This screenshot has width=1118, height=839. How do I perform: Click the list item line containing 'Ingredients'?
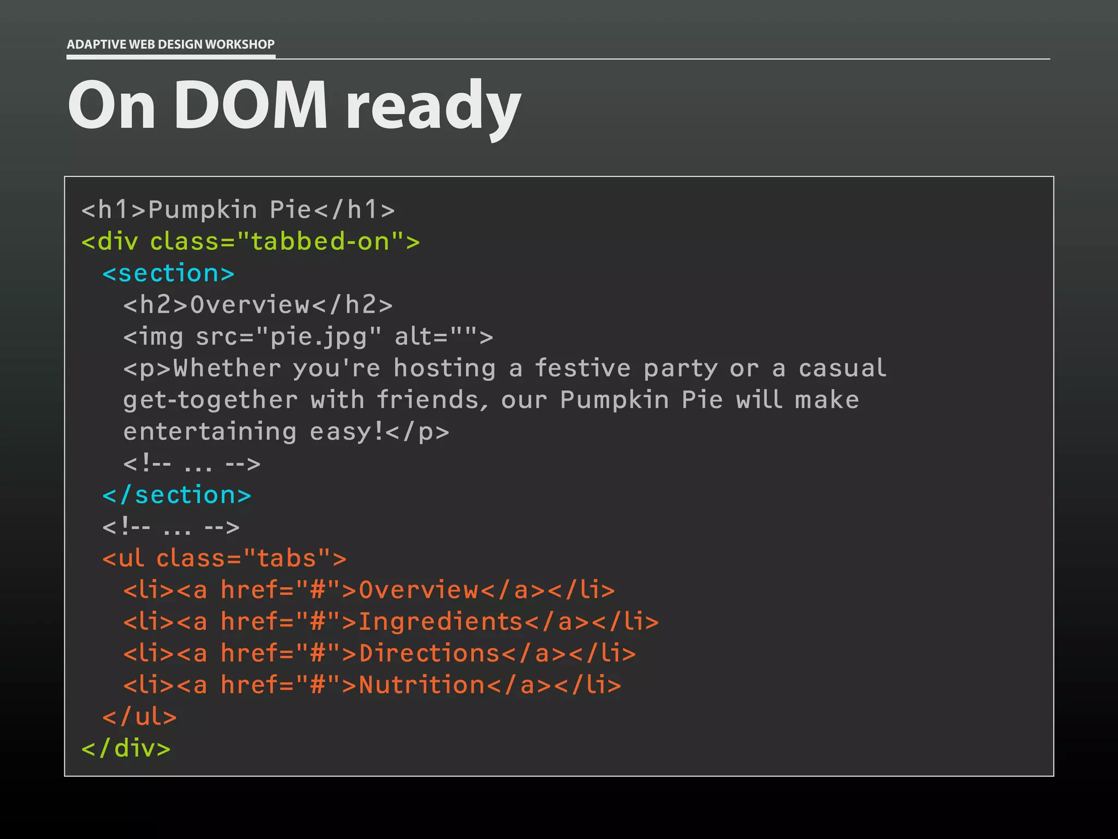[391, 622]
